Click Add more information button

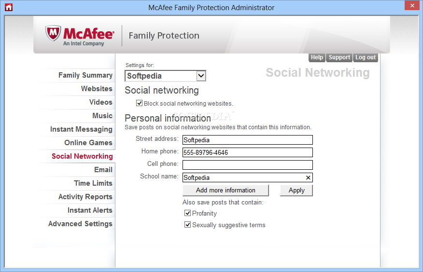tap(226, 190)
